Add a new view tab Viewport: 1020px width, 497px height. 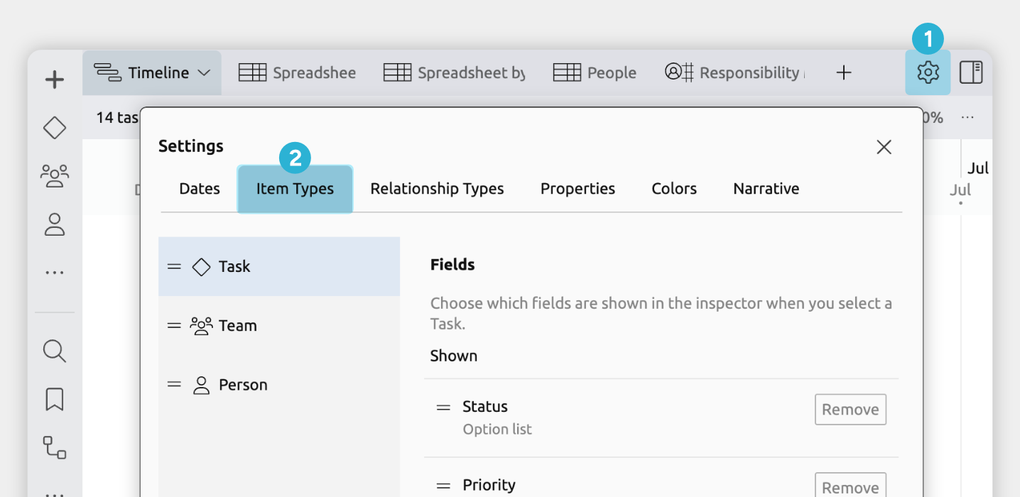point(843,72)
